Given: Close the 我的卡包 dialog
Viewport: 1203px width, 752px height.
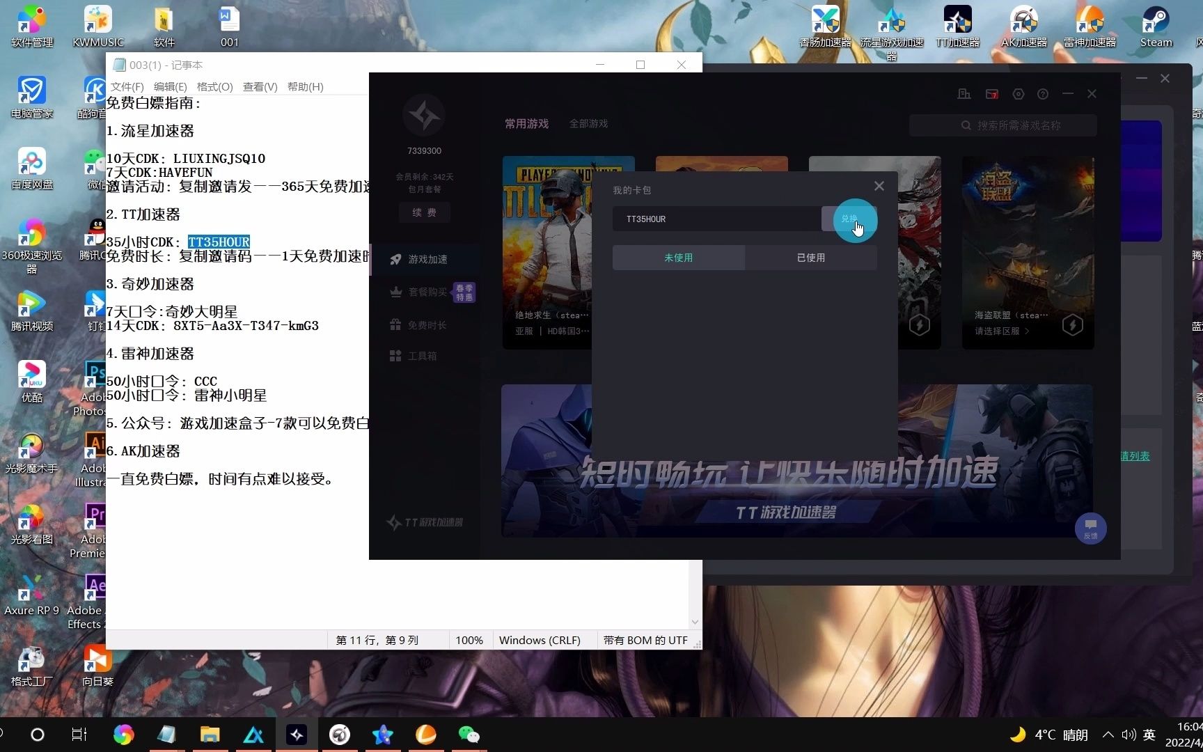Looking at the screenshot, I should pyautogui.click(x=879, y=186).
